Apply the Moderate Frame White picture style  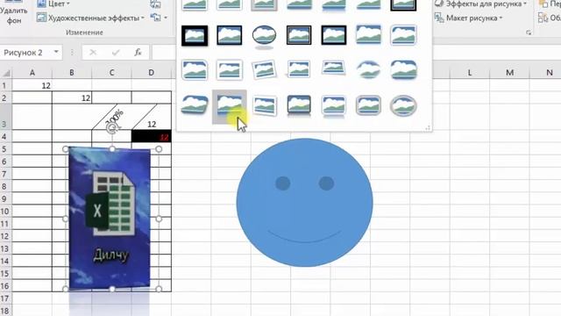point(230,69)
